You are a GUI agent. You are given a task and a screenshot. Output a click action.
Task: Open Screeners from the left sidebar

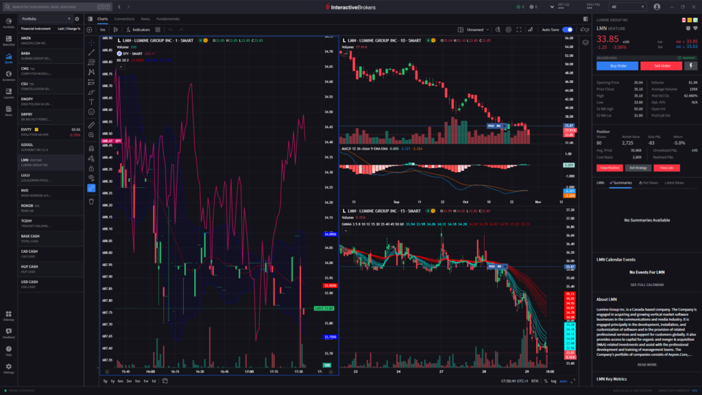tap(9, 75)
